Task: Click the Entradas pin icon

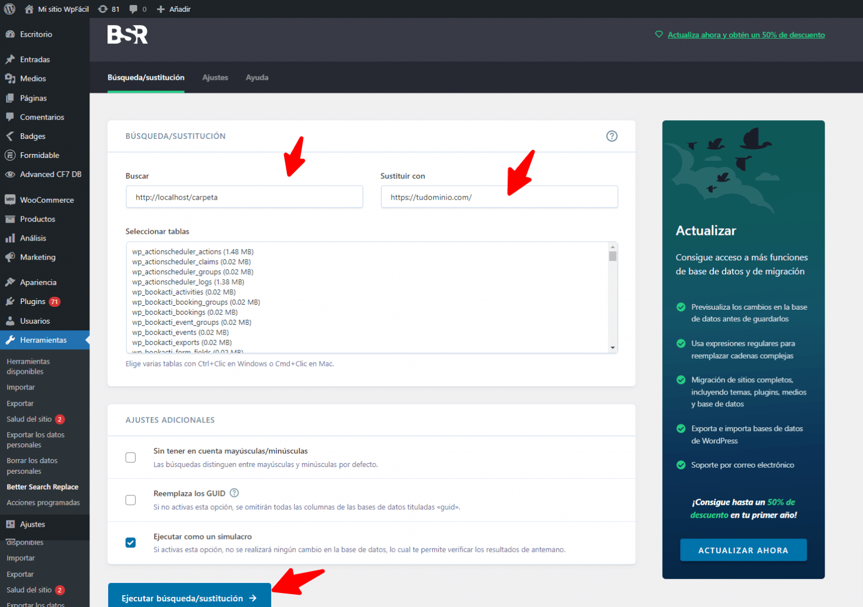Action: [x=10, y=60]
